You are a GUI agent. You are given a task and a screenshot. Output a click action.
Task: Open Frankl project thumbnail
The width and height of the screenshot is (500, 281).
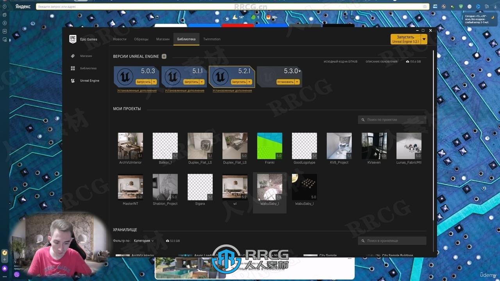coord(270,146)
